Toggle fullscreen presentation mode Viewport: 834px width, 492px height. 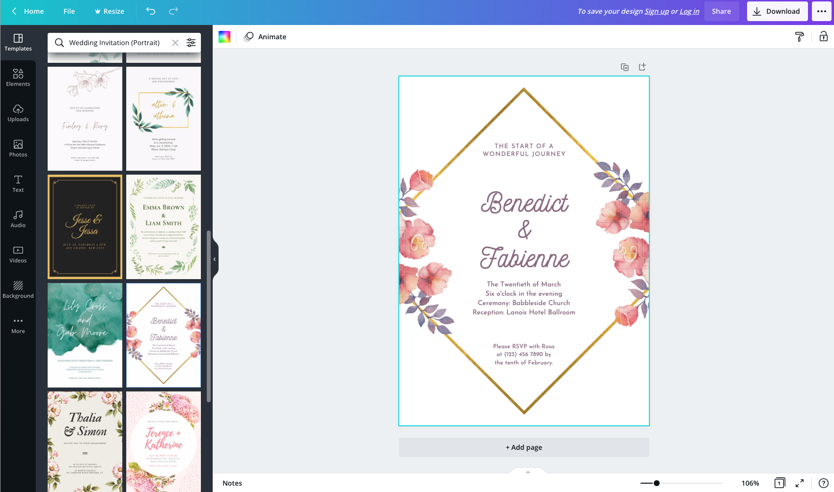pyautogui.click(x=800, y=483)
